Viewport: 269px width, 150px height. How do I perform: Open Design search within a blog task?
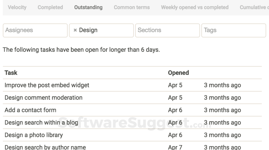click(x=41, y=122)
